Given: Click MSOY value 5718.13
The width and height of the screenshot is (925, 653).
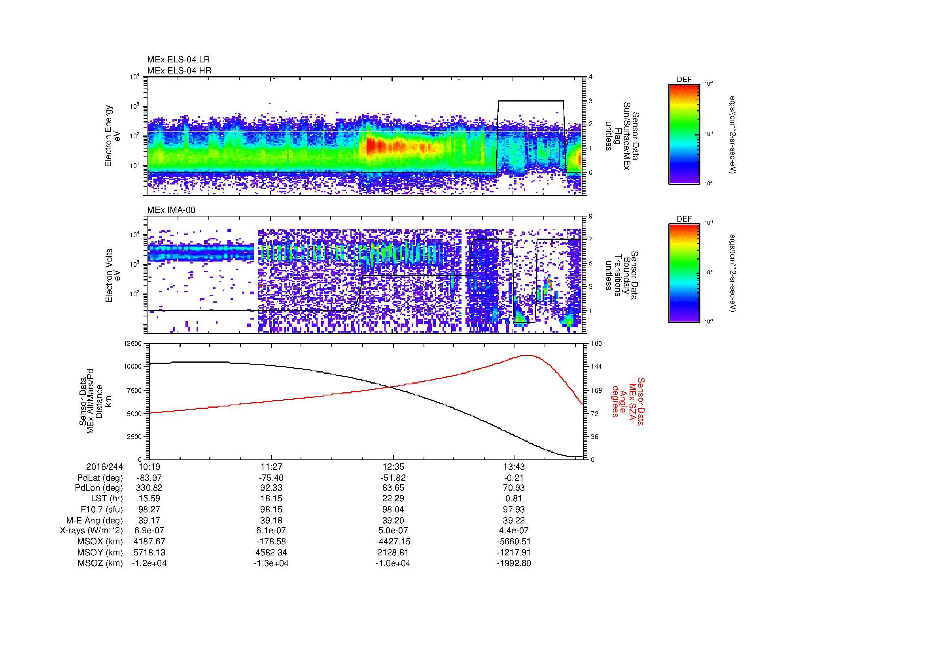Looking at the screenshot, I should click(149, 552).
